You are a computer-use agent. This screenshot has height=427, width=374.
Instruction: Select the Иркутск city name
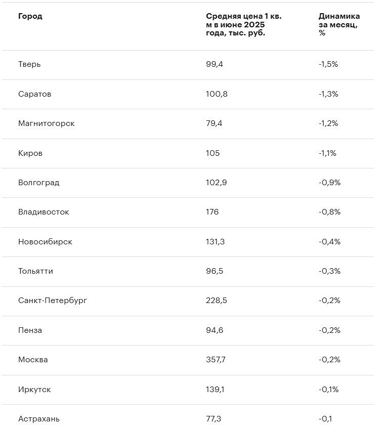(x=34, y=390)
